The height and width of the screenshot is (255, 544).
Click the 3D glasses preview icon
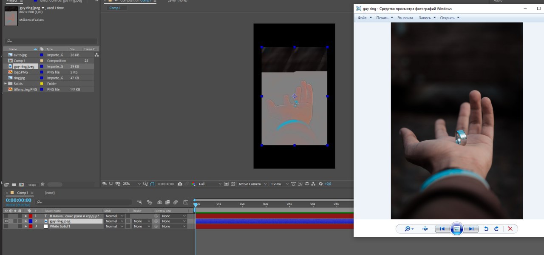point(118,184)
